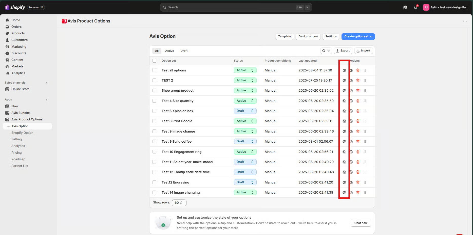473x235 pixels.
Task: Check the select-all checkbox in table header
Action: 154,61
